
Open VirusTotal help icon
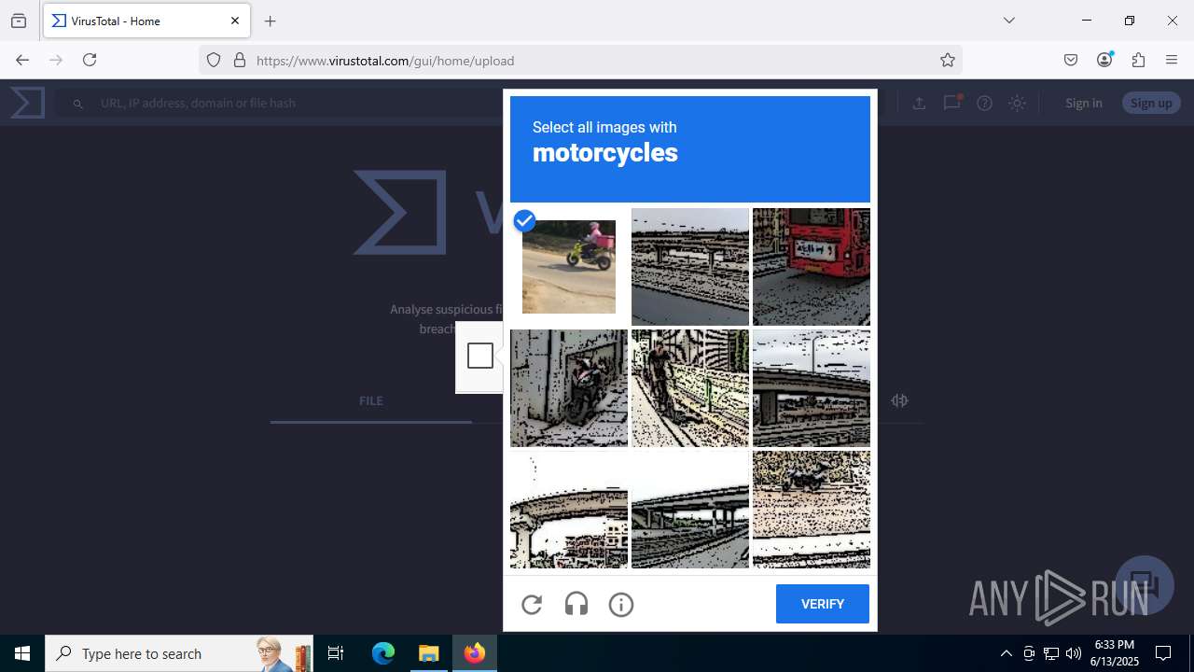[x=984, y=103]
